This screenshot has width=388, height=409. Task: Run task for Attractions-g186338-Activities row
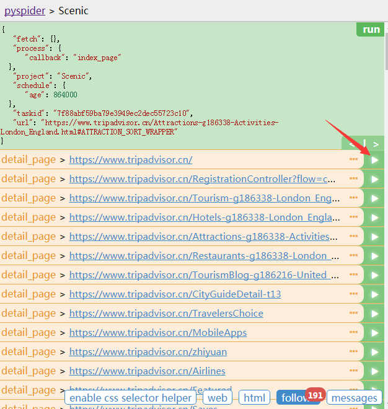click(x=375, y=237)
